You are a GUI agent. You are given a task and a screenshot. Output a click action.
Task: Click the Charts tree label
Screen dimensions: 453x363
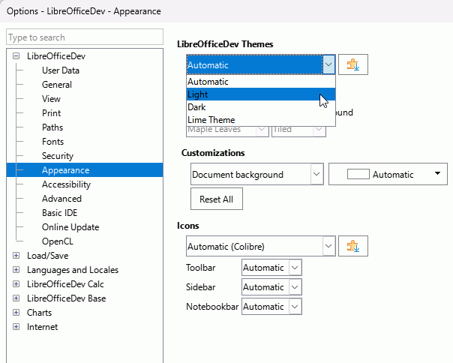39,313
